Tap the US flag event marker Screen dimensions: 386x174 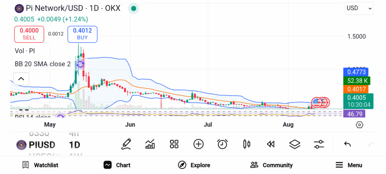(317, 102)
